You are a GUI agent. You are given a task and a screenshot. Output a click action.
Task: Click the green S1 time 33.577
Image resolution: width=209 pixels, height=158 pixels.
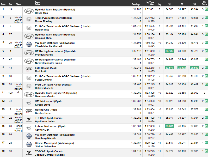pyautogui.click(x=169, y=68)
